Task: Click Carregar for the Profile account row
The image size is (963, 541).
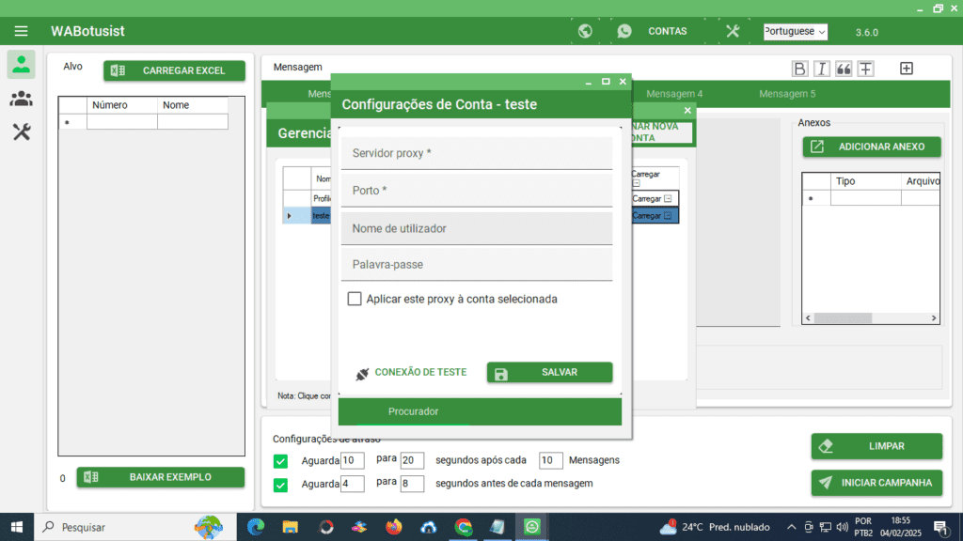Action: click(x=655, y=199)
